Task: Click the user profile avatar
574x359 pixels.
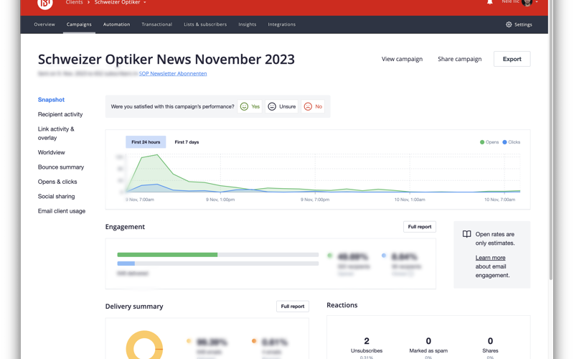Action: 527,3
